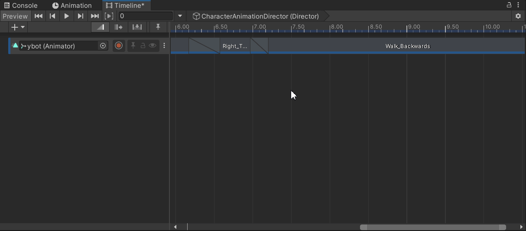The height and width of the screenshot is (231, 526).
Task: Click the 9.00 mark on time ruler
Action: 413,27
